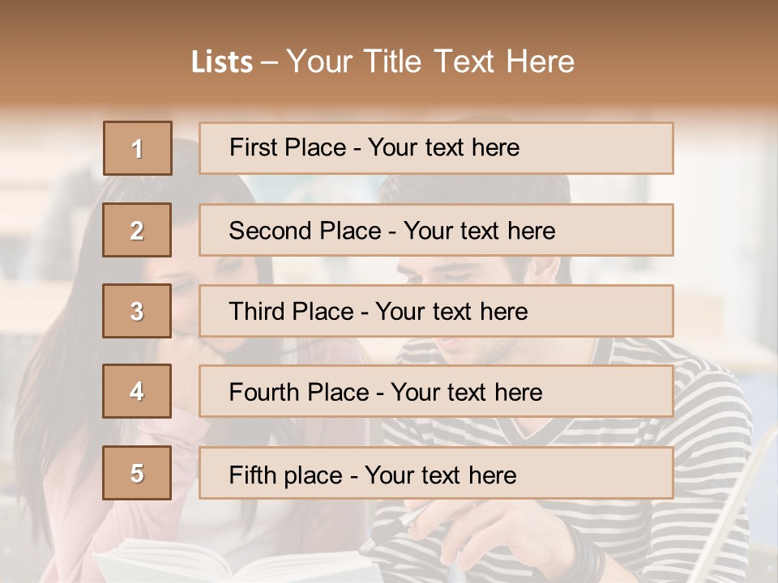Click the number 1 box
This screenshot has height=583, width=778.
tap(137, 148)
